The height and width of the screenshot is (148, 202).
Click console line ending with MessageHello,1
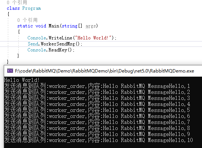click(x=97, y=86)
